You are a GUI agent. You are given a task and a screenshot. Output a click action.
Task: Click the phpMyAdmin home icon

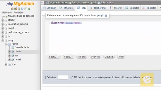point(12,9)
